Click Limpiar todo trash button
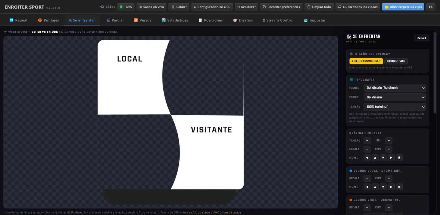Screen dimensions: 440x215 (x=319, y=7)
